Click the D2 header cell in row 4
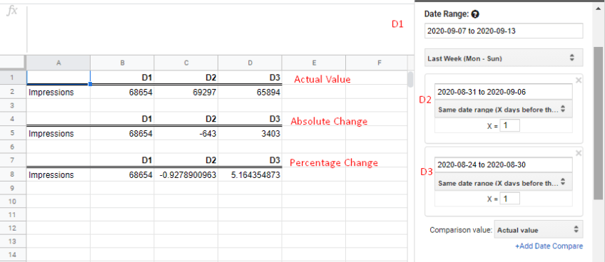This screenshot has height=262, width=605. point(186,119)
